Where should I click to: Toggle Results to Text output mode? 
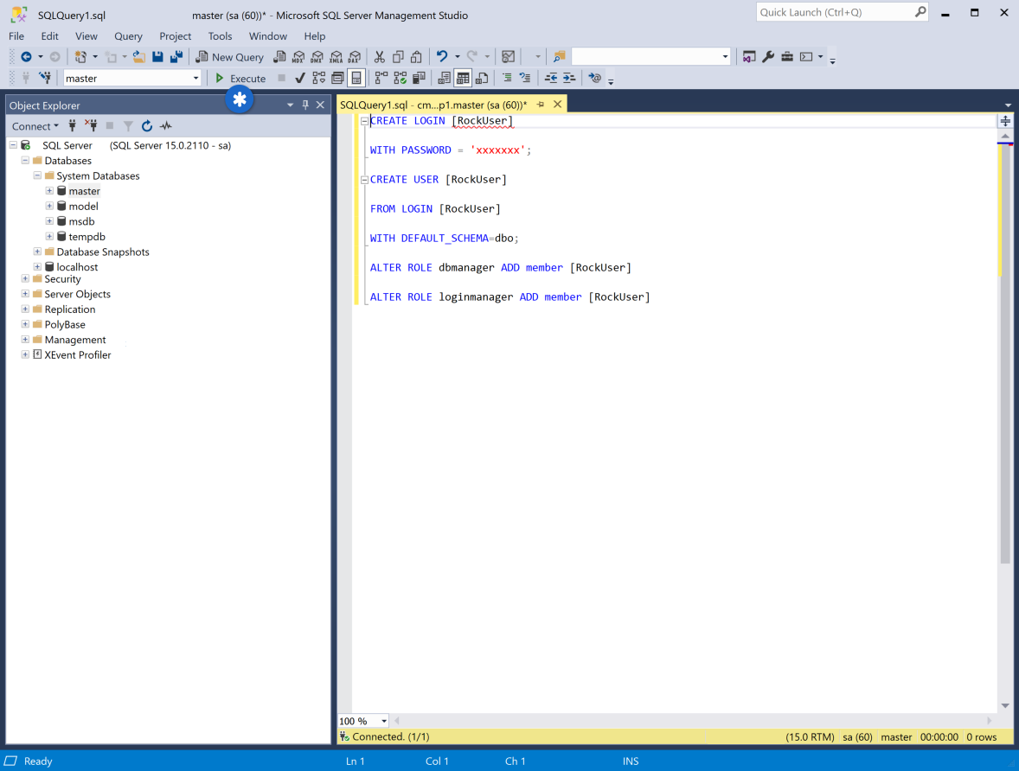(445, 78)
